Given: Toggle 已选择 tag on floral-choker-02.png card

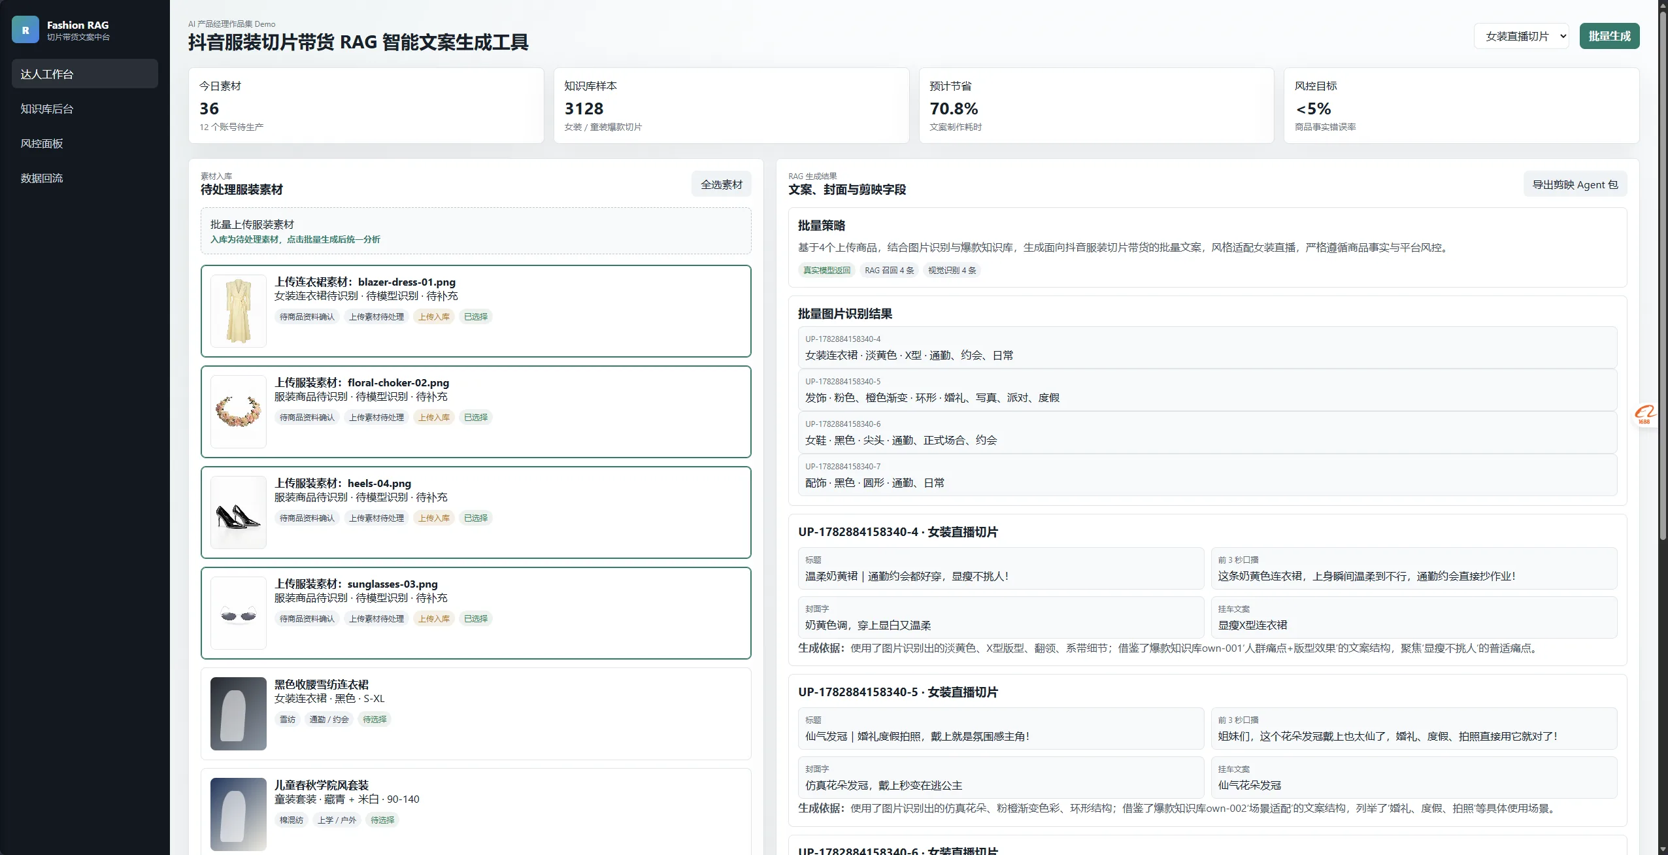Looking at the screenshot, I should [x=476, y=417].
